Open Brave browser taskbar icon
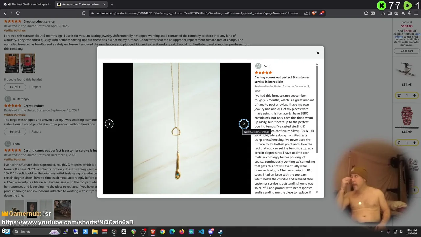The image size is (421, 237). click(153, 232)
